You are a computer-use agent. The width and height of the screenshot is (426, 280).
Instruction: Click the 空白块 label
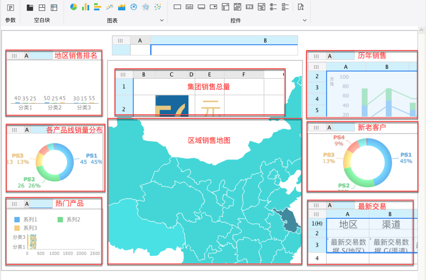pyautogui.click(x=42, y=20)
